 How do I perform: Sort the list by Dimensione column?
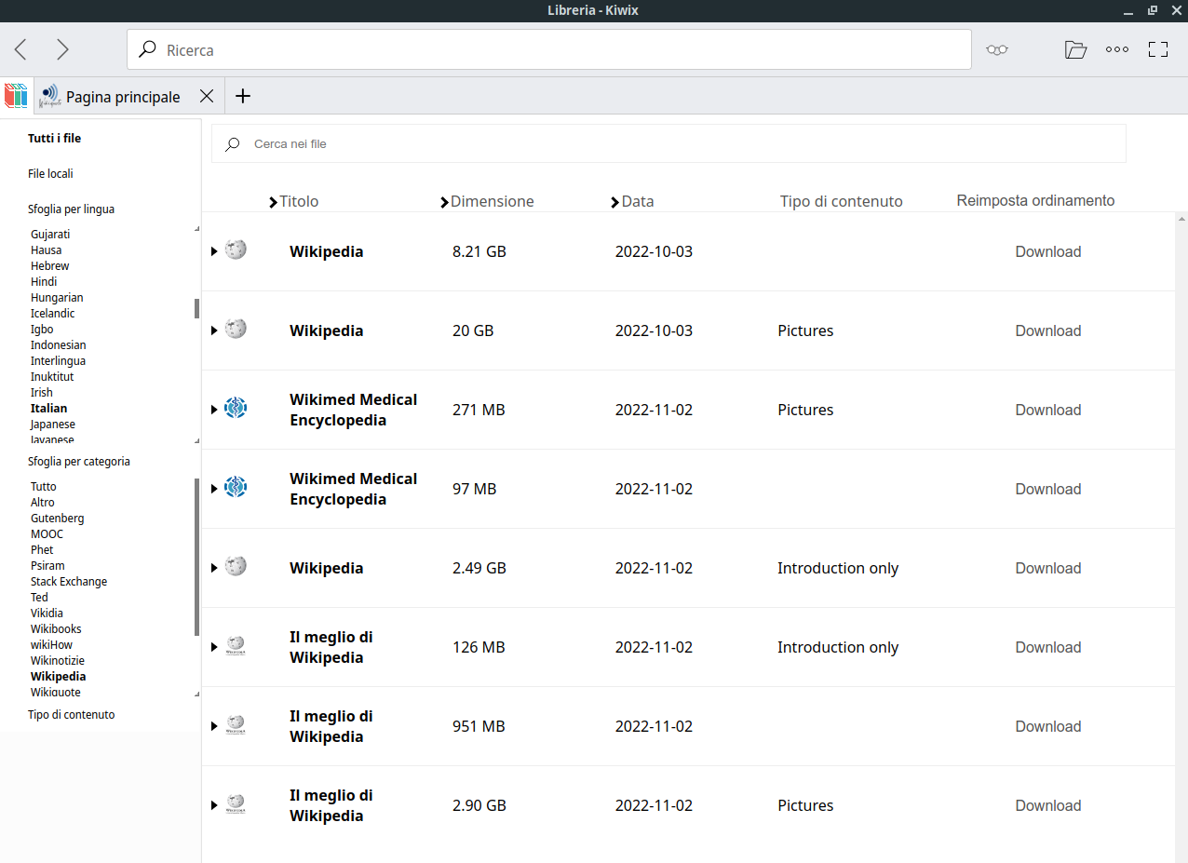click(487, 201)
